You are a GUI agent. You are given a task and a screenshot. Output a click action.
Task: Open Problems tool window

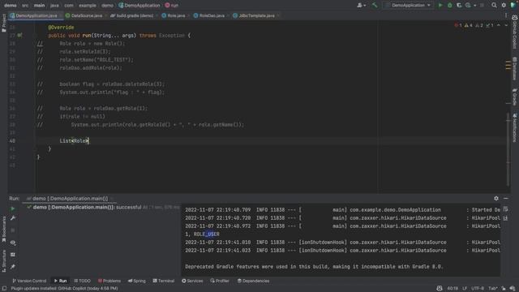pos(109,281)
